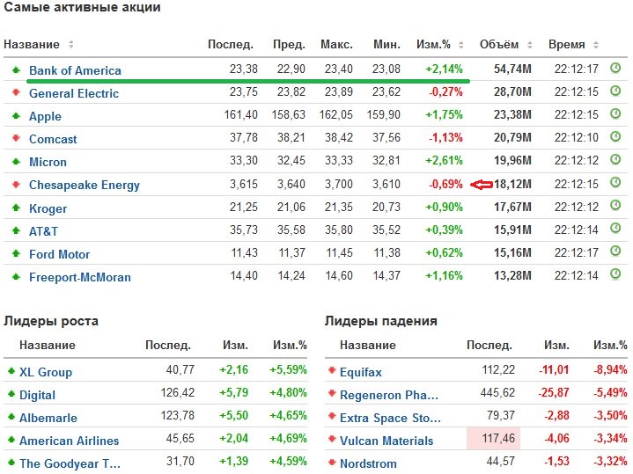Sort main table by Время column arrows
This screenshot has width=633, height=474.
pyautogui.click(x=596, y=45)
